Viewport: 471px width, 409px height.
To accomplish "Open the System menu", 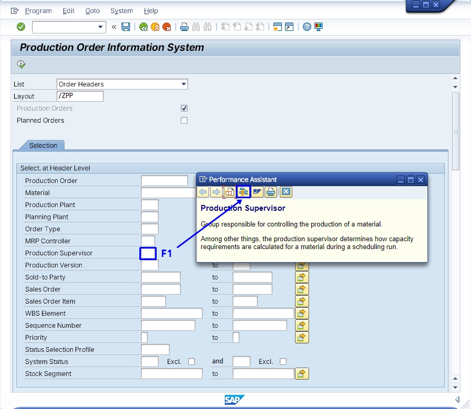I will [122, 11].
